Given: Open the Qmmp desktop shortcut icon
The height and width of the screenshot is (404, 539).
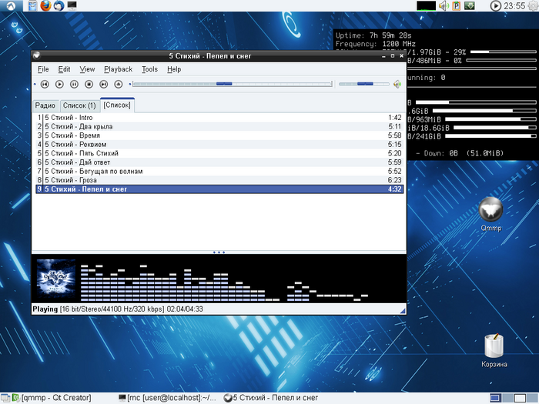Looking at the screenshot, I should click(x=490, y=209).
